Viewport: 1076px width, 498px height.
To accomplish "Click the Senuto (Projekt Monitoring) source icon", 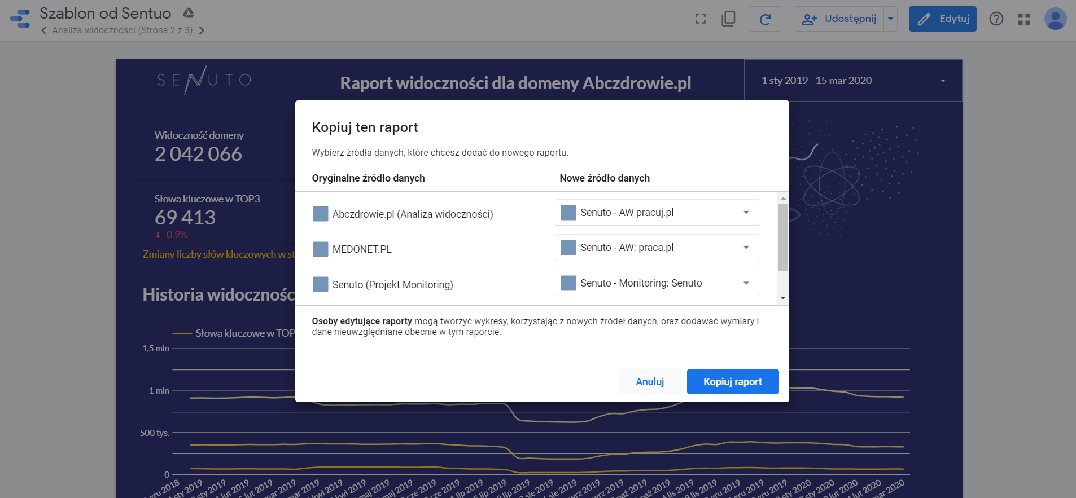I will click(321, 284).
